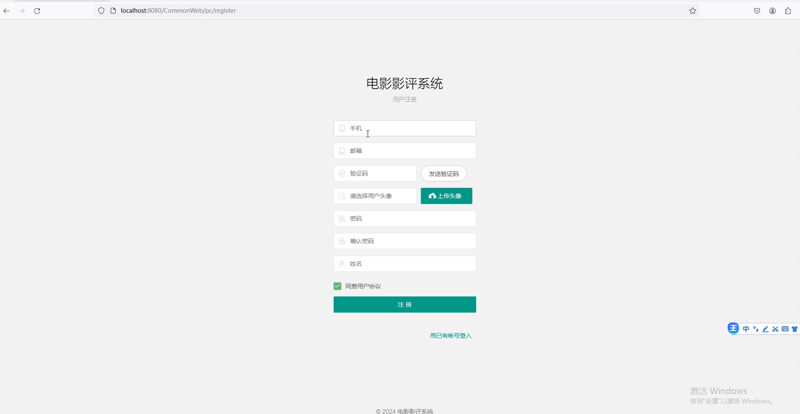Submit with the 注册 button

(x=405, y=305)
